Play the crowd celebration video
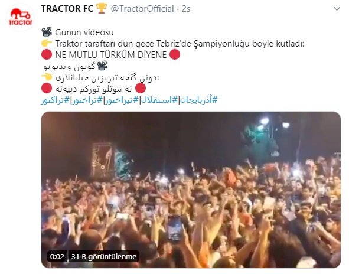Screen dimensions: 349x274 pos(191,190)
